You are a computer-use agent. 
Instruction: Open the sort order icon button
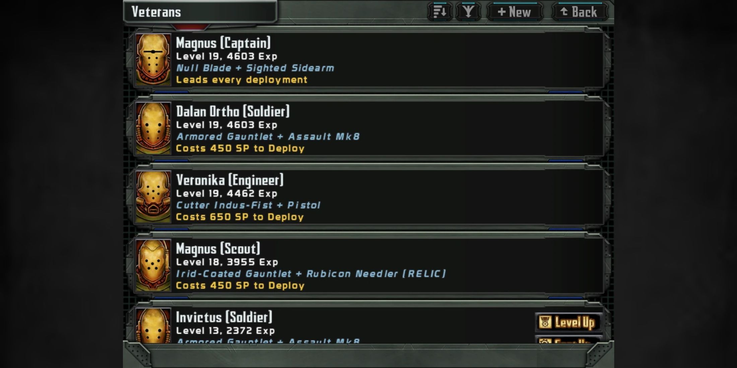pyautogui.click(x=440, y=12)
